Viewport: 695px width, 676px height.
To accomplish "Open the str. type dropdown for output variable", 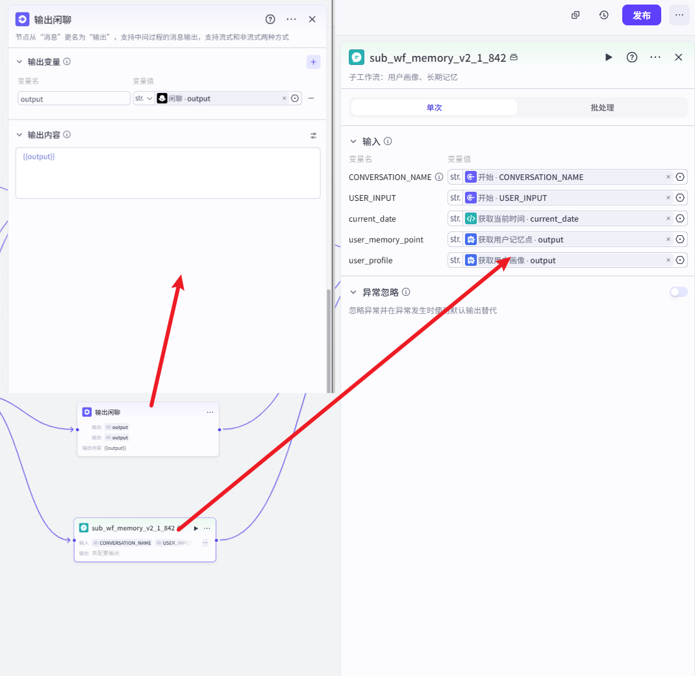I will 144,98.
